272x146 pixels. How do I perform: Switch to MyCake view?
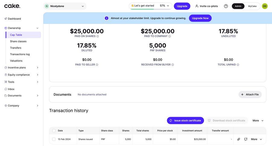point(252,6)
